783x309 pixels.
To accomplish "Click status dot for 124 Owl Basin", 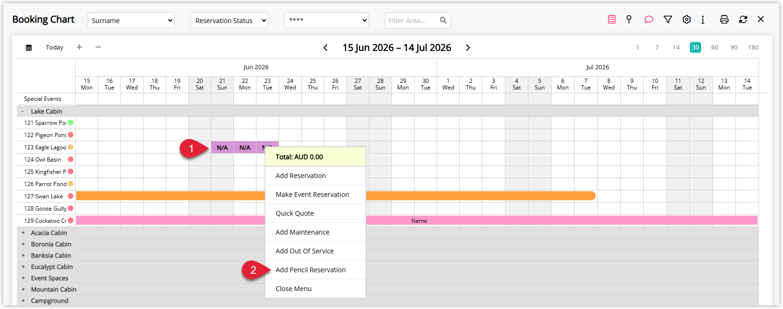I will coord(71,159).
